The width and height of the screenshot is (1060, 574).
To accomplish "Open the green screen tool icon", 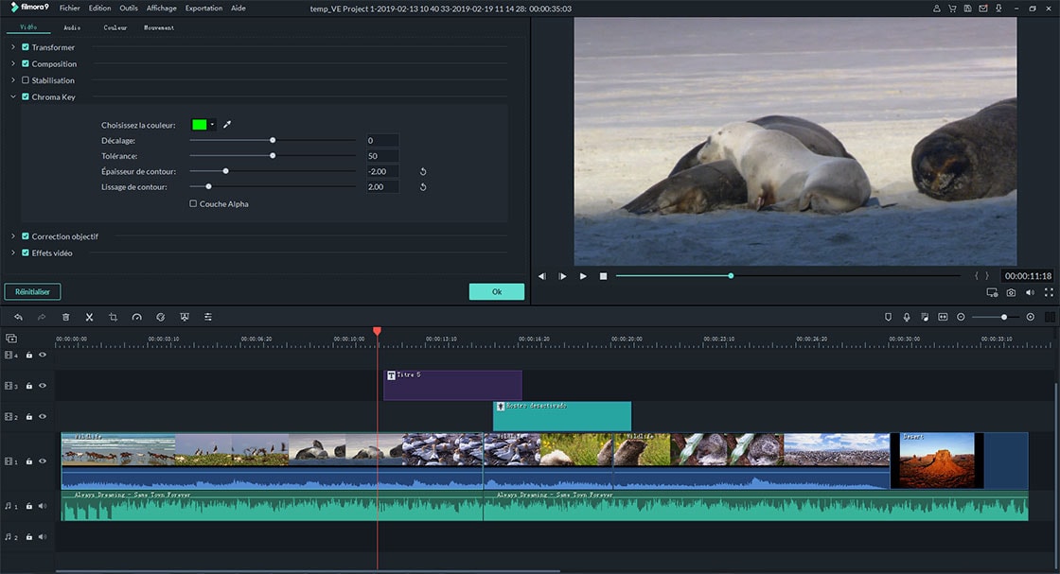I will pyautogui.click(x=184, y=317).
